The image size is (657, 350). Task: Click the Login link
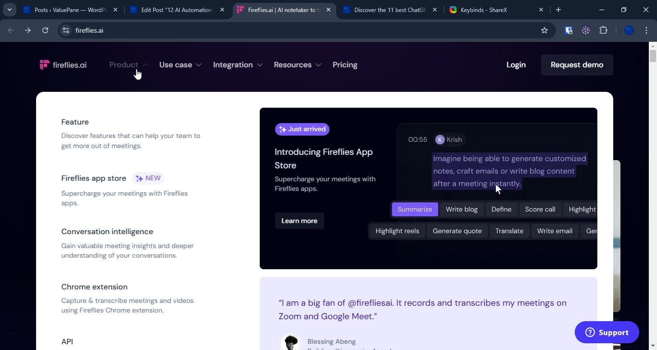point(516,65)
